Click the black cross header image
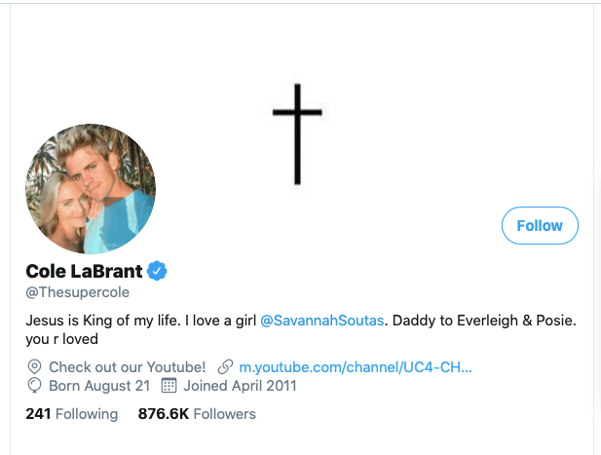601x455 pixels. [297, 134]
